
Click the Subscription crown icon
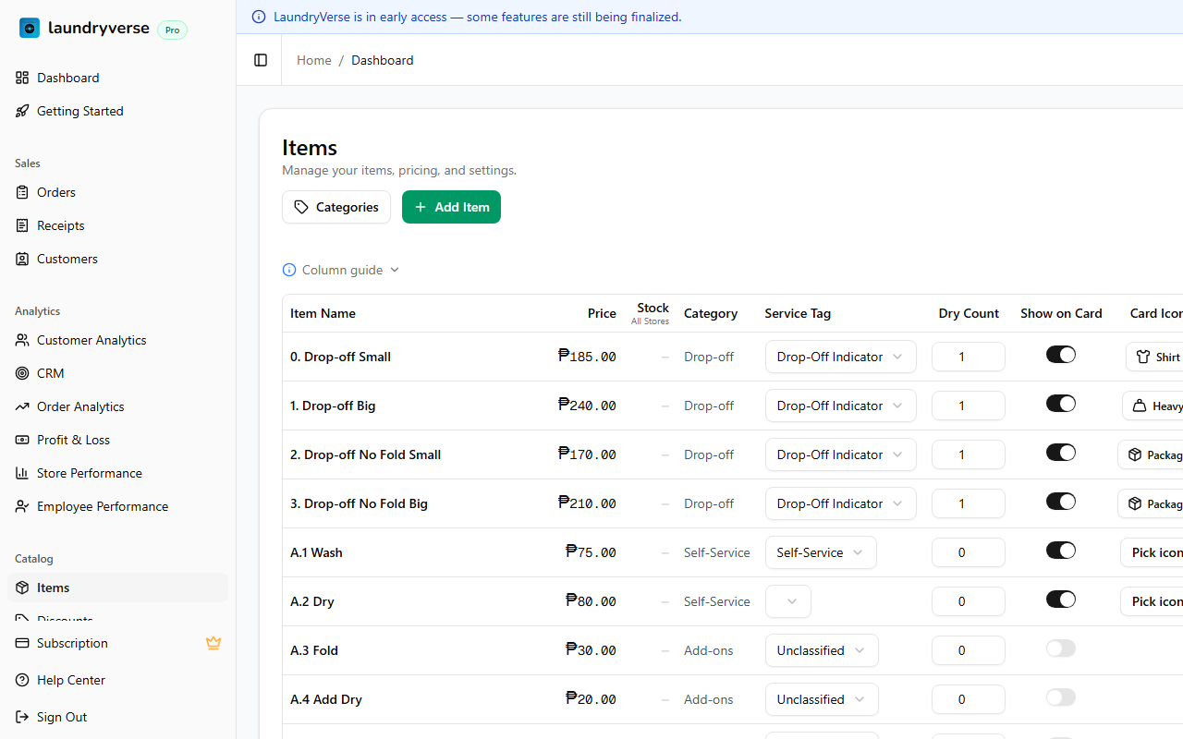pyautogui.click(x=213, y=643)
